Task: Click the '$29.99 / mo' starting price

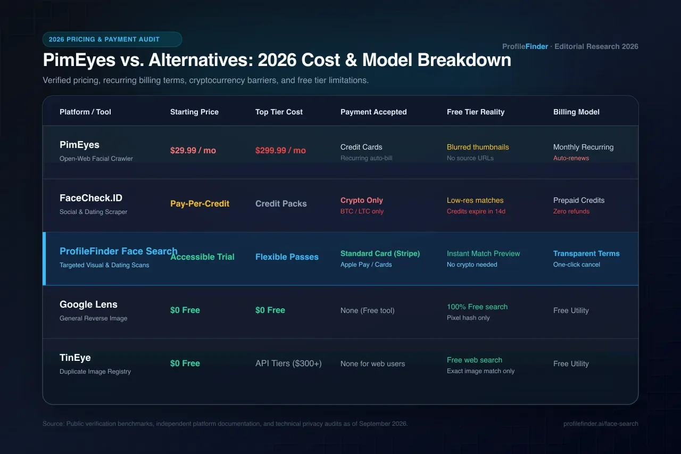Action: (193, 150)
